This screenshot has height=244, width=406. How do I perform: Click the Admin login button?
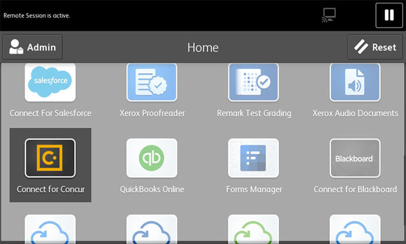[32, 47]
